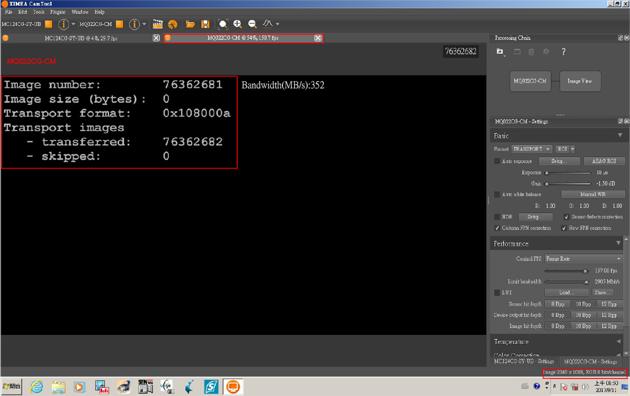
Task: Collapse the Performance section
Action: pyautogui.click(x=619, y=243)
